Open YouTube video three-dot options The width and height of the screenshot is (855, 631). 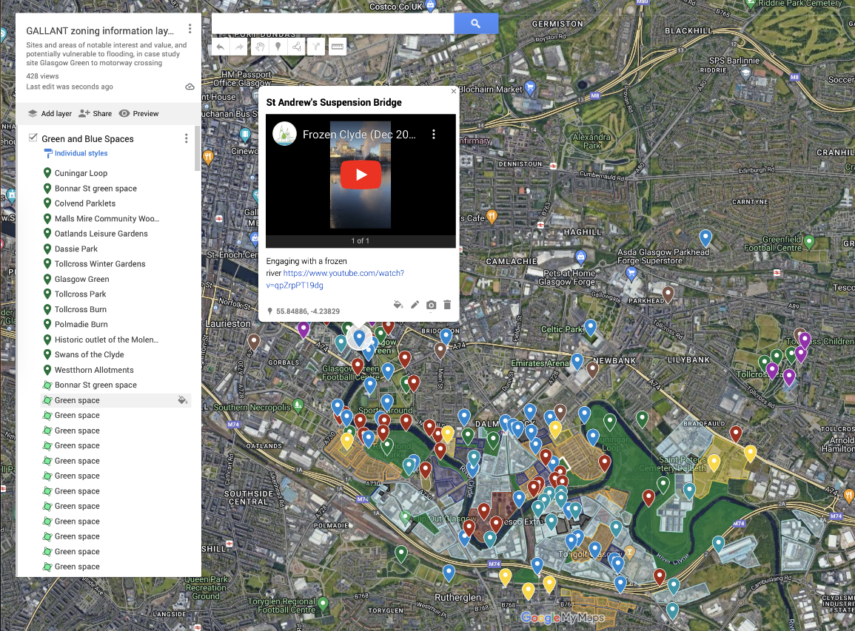coord(434,134)
